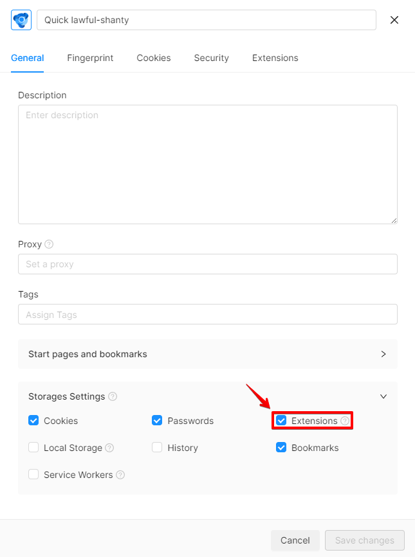Screen dimensions: 415x557
Task: Open the Extensions tab
Action: click(275, 58)
